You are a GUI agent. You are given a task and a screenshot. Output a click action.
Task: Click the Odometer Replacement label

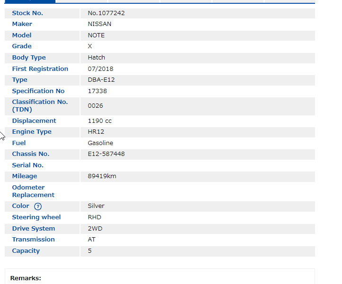33,191
